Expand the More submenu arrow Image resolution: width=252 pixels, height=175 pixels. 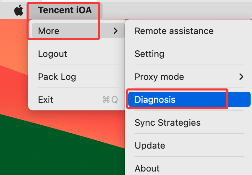tap(115, 31)
